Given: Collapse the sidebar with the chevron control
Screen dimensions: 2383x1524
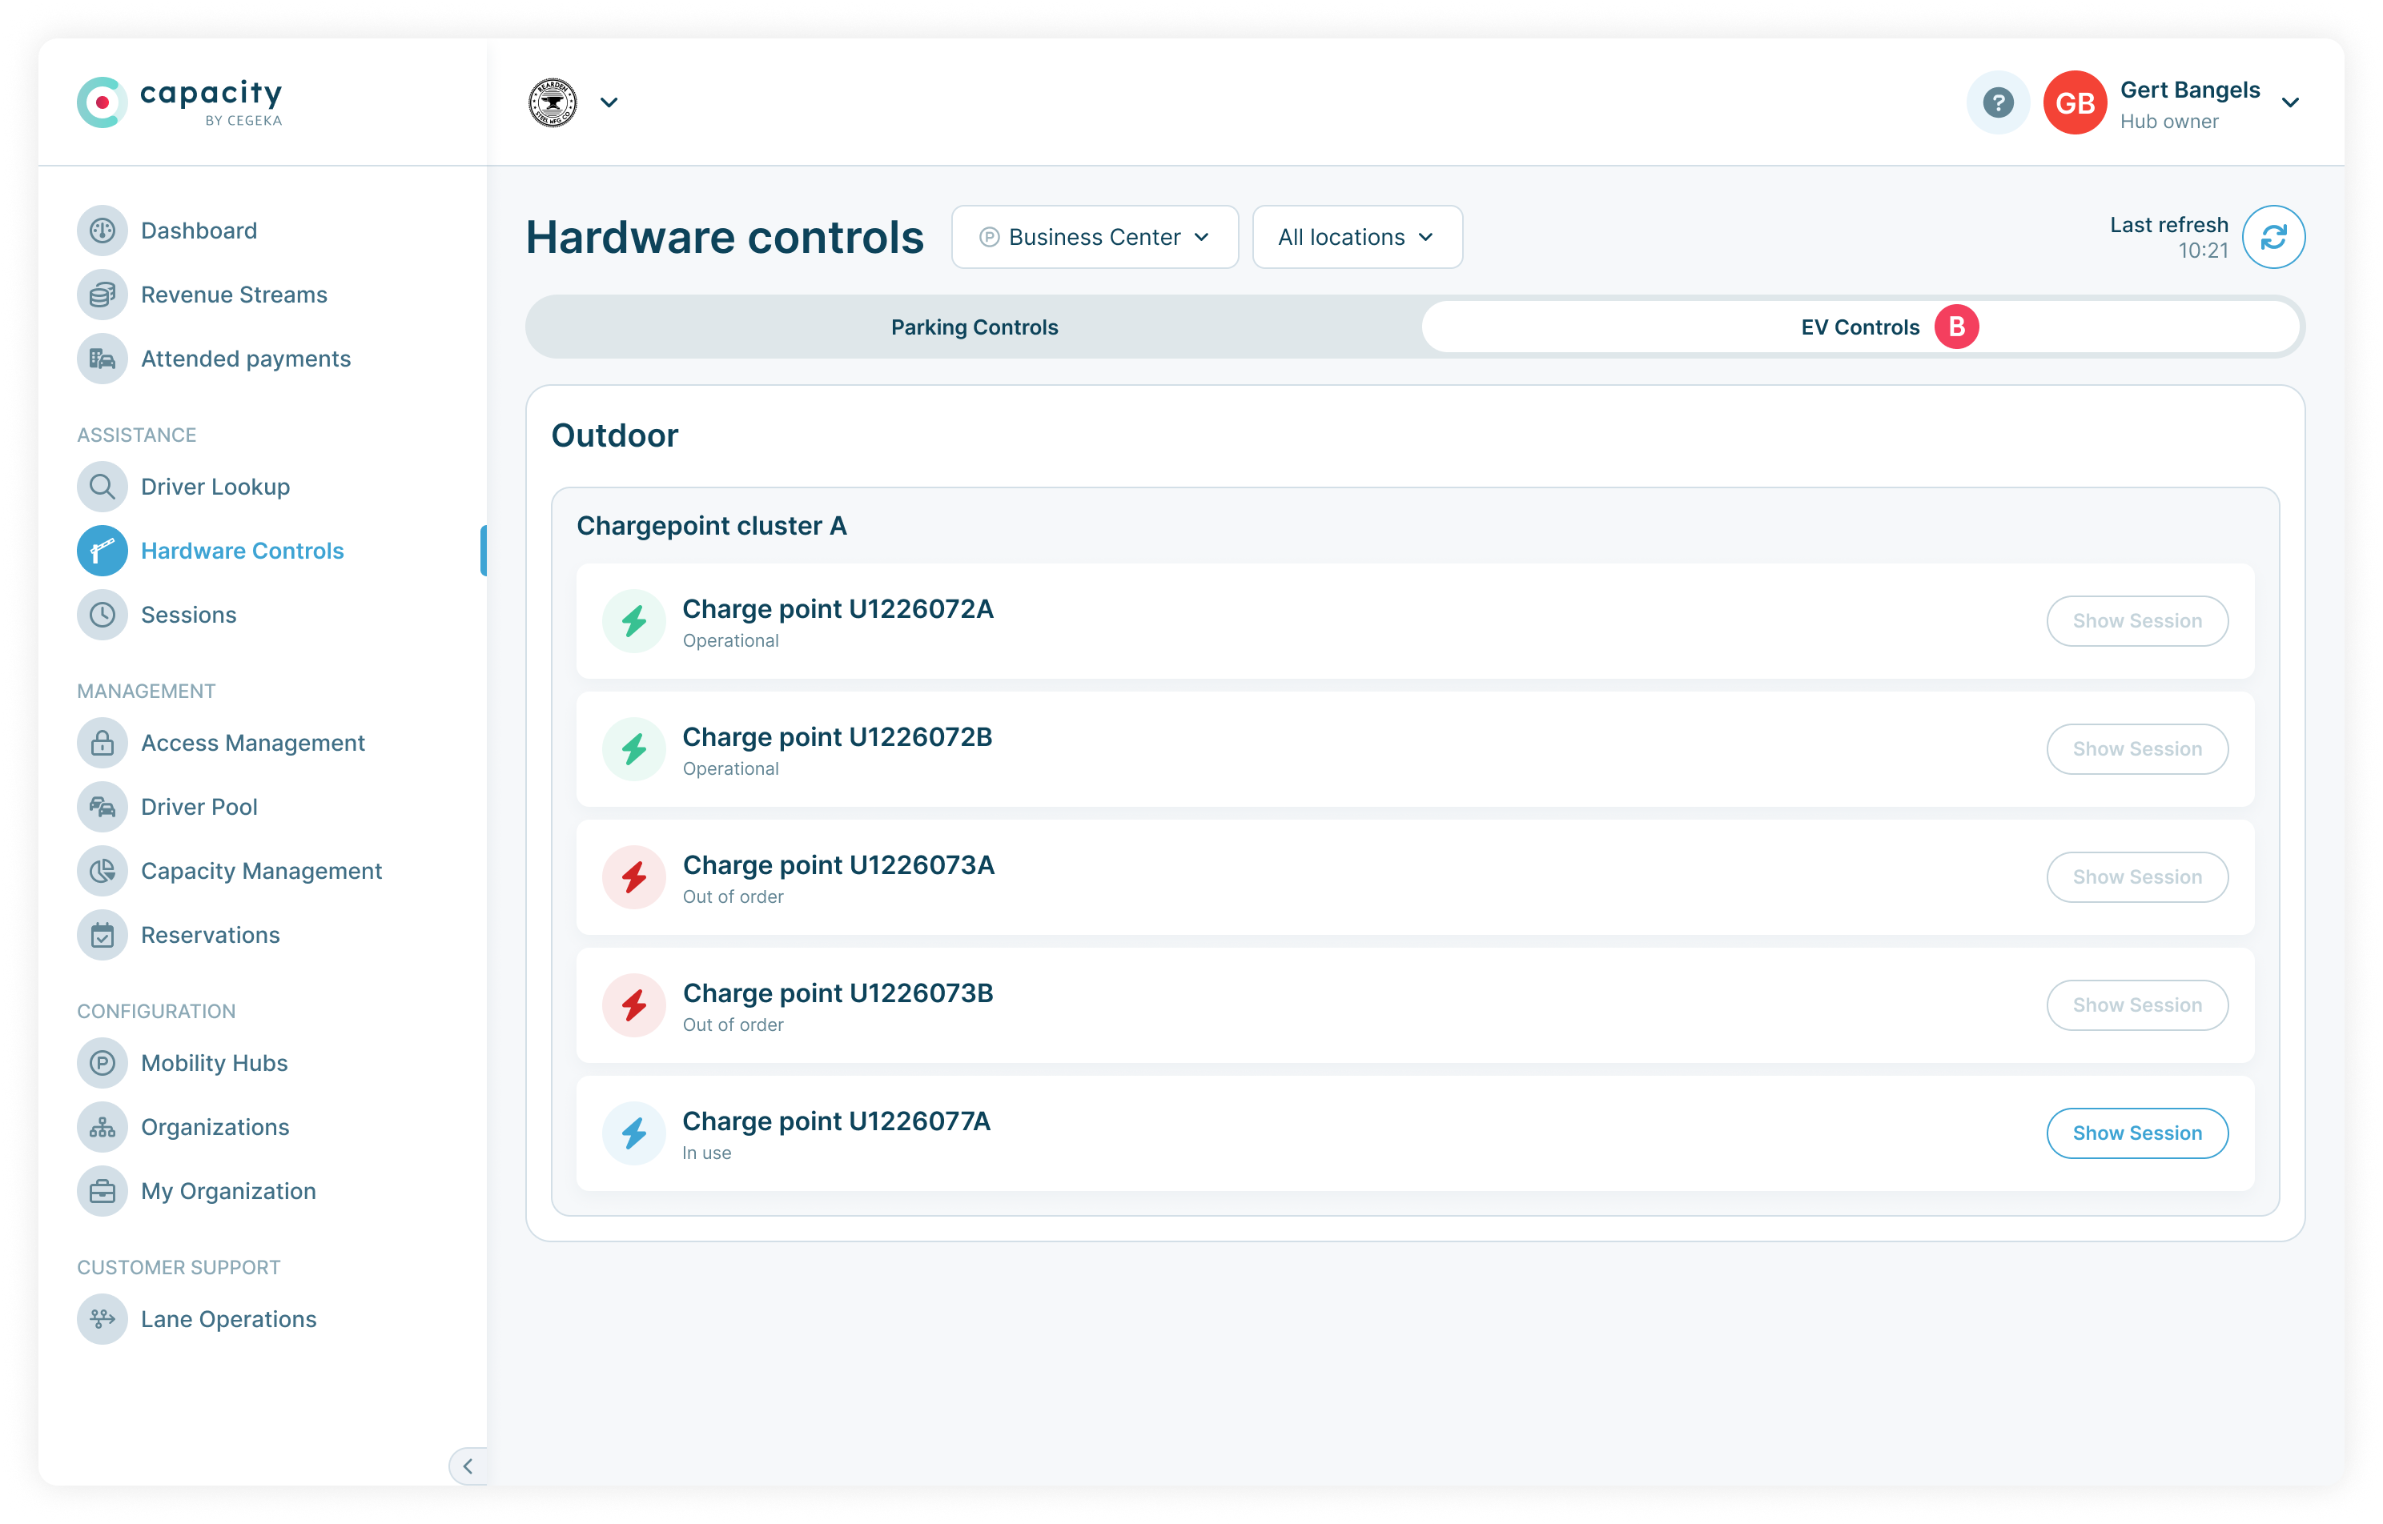Looking at the screenshot, I should (x=468, y=1466).
